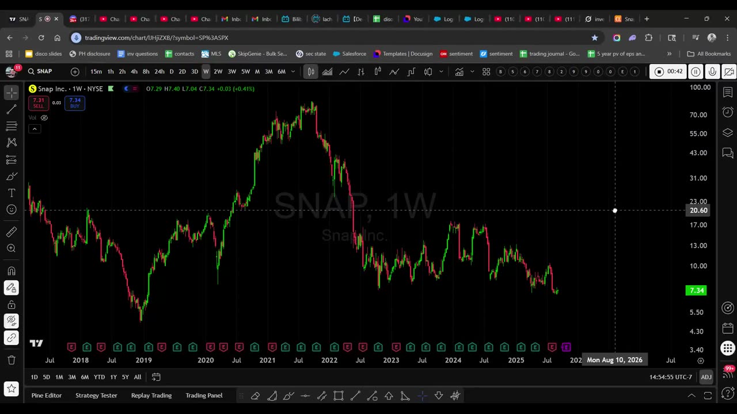The width and height of the screenshot is (737, 414).
Task: Switch to the D daily interval
Action: point(171,71)
